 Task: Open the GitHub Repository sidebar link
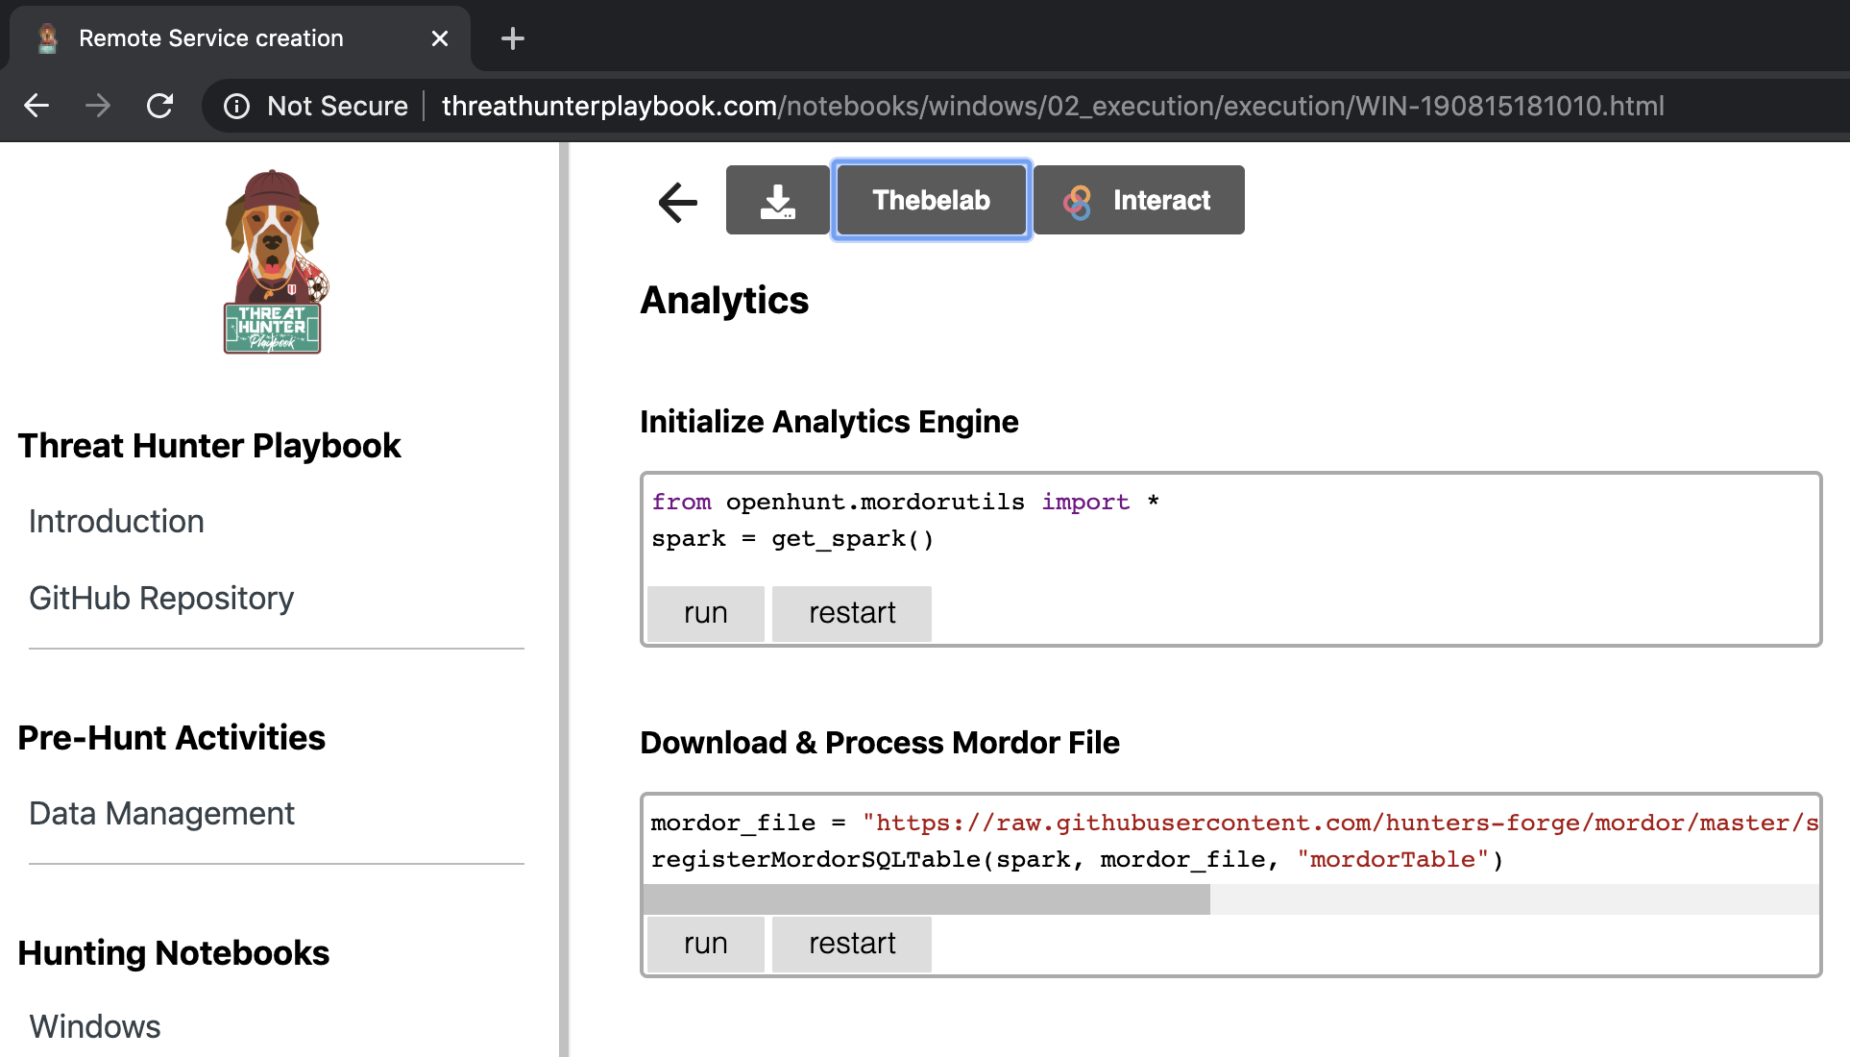point(161,599)
